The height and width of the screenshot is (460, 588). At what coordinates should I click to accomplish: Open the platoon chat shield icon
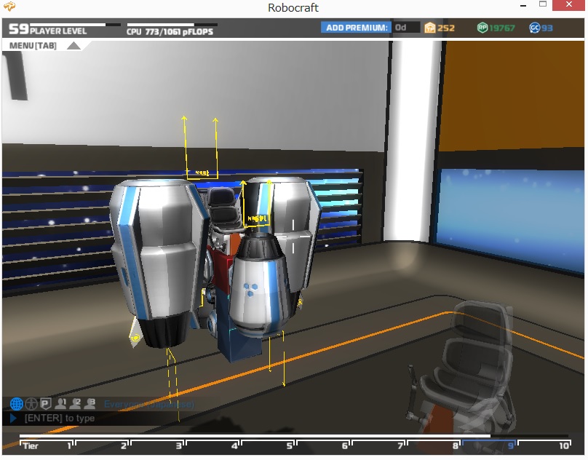[45, 404]
